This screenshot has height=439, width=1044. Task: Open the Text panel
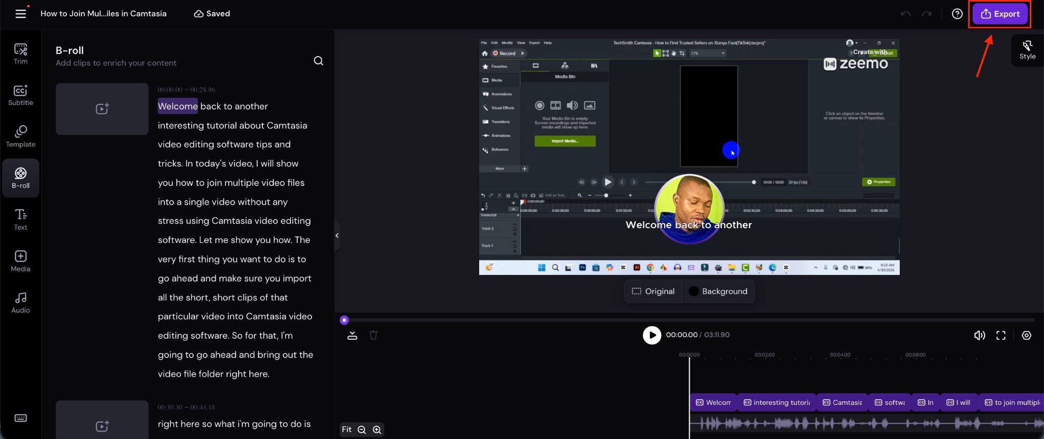[x=20, y=220]
